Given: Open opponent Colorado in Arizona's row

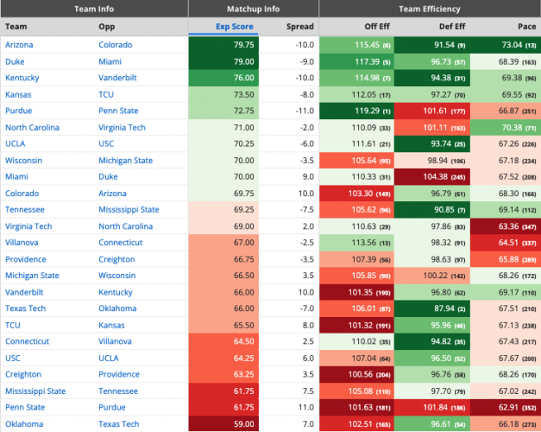Looking at the screenshot, I should (116, 45).
